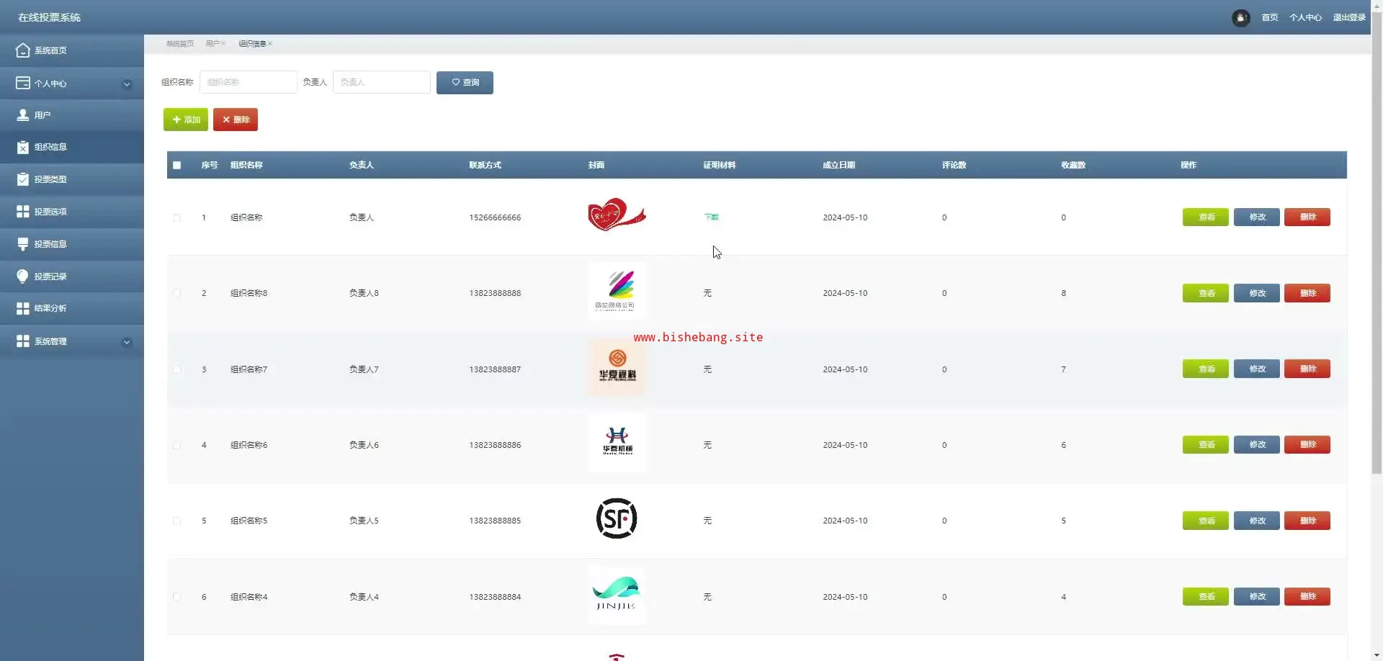Click 查看 in the 组织名称7 row
The width and height of the screenshot is (1383, 661).
click(x=1206, y=369)
